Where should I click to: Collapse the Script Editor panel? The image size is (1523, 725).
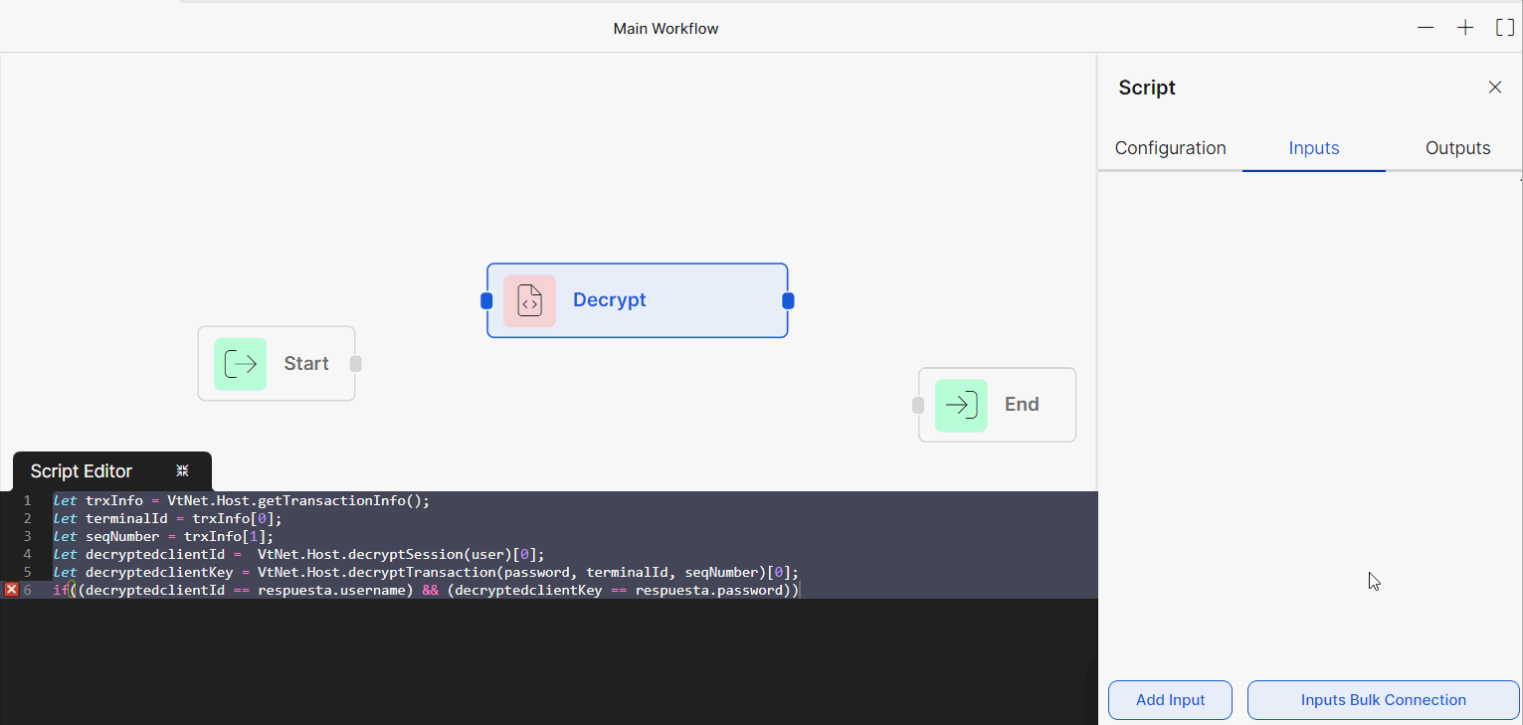182,469
